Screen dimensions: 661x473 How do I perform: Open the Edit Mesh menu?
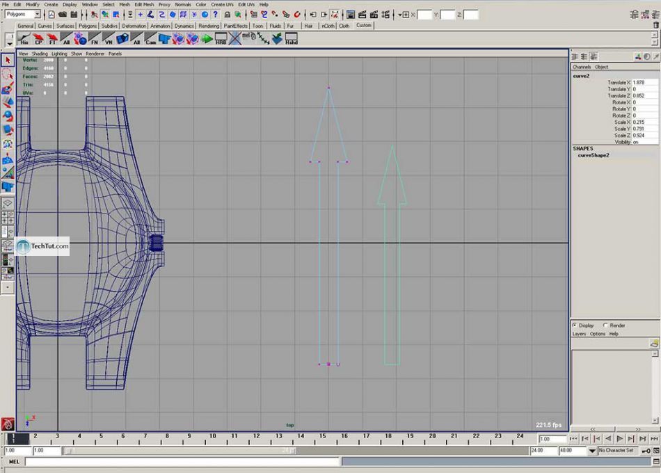[x=144, y=4]
